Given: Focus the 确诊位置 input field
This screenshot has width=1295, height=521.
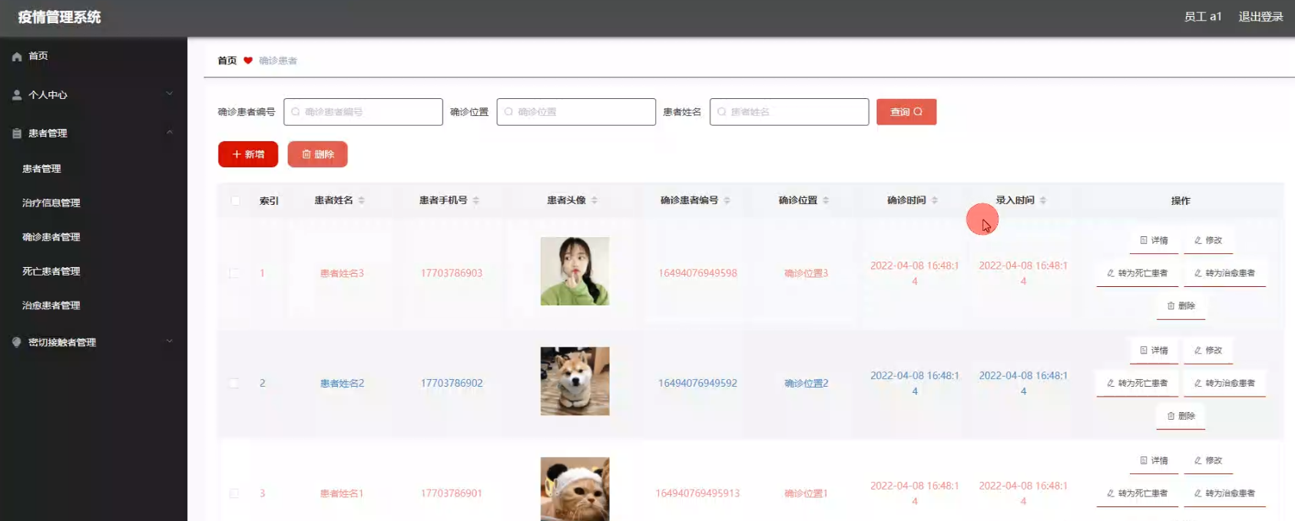Looking at the screenshot, I should [x=576, y=112].
